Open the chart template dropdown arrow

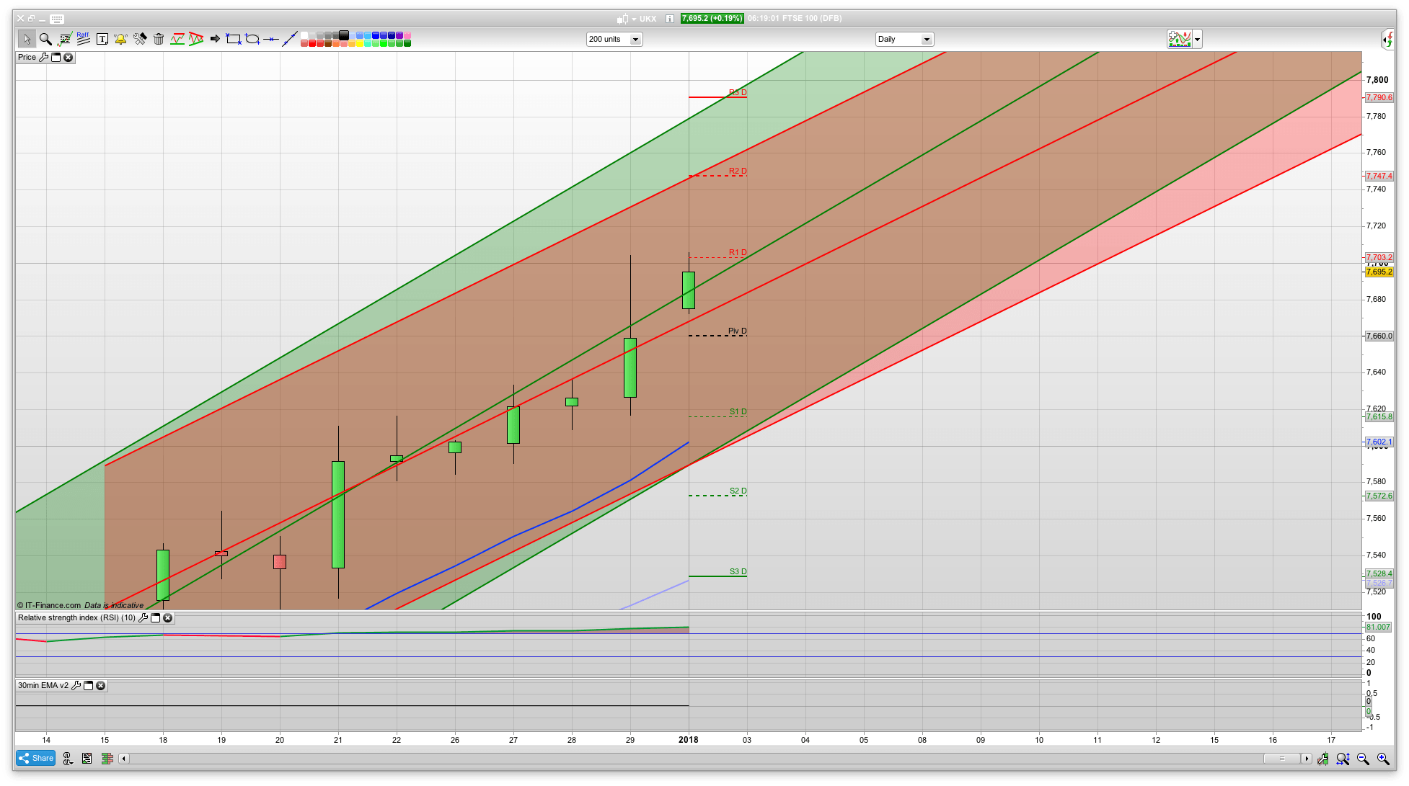1197,40
